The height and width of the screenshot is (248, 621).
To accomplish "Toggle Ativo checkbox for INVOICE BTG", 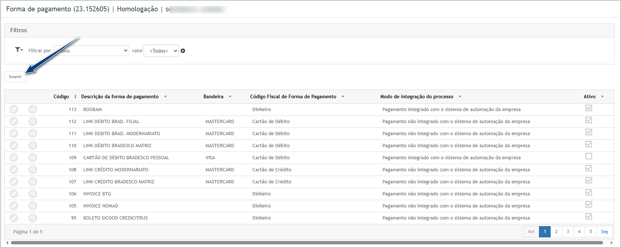I will [x=589, y=192].
